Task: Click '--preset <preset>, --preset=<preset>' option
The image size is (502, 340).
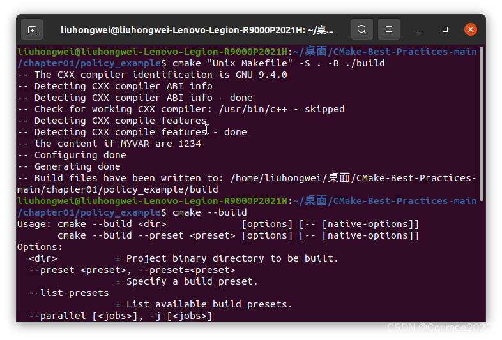Action: point(132,270)
